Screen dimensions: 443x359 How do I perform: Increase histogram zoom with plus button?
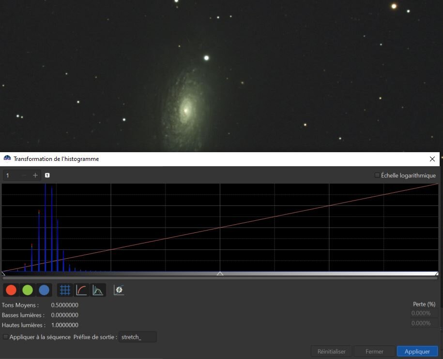click(x=35, y=175)
